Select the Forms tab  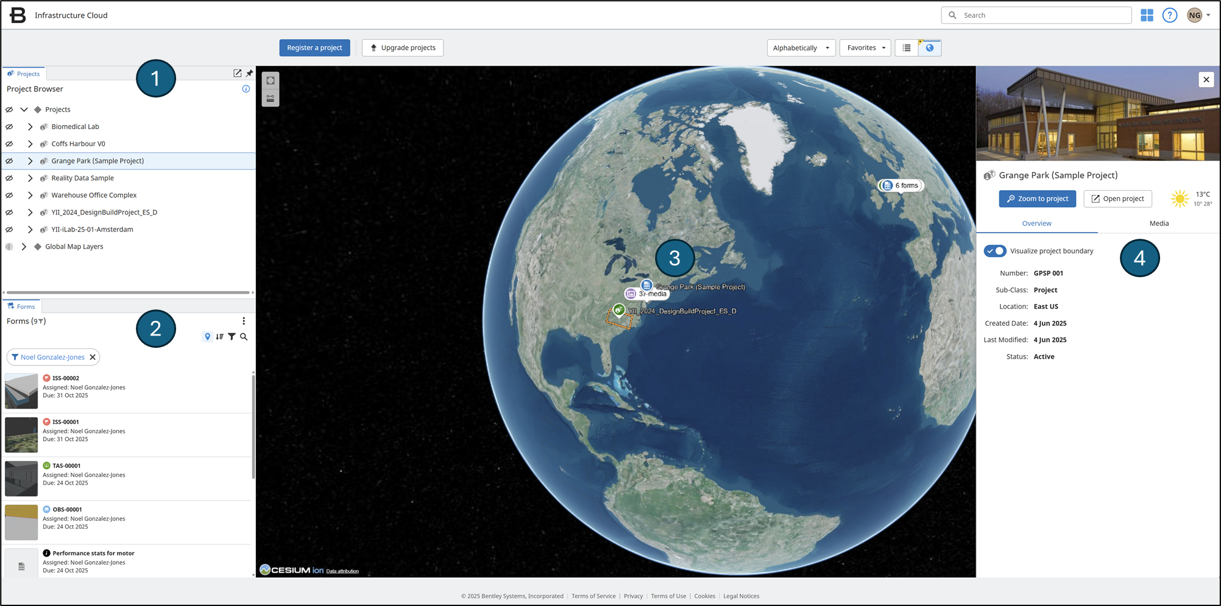21,306
